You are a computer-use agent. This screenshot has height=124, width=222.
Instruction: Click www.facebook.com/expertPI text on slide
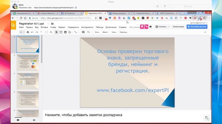click(133, 90)
